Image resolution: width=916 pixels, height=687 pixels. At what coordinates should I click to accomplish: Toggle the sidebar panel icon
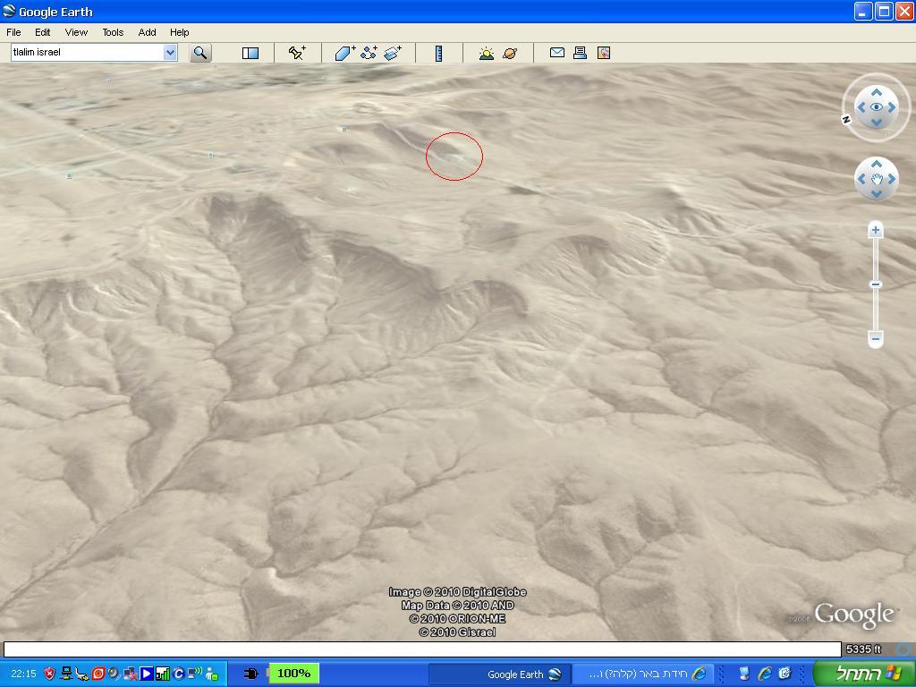point(250,53)
